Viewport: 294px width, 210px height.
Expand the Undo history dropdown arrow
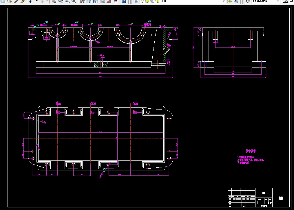[x=36, y=1]
